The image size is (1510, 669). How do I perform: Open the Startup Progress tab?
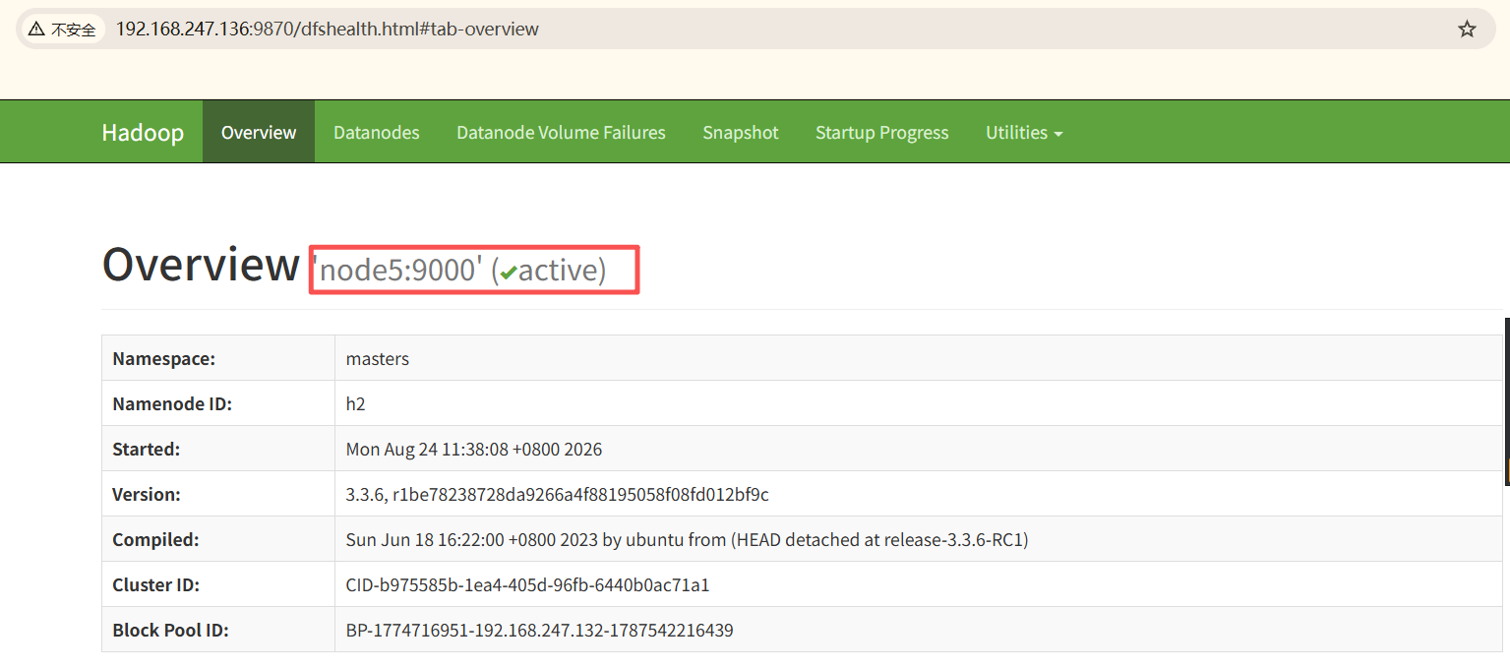click(x=882, y=132)
